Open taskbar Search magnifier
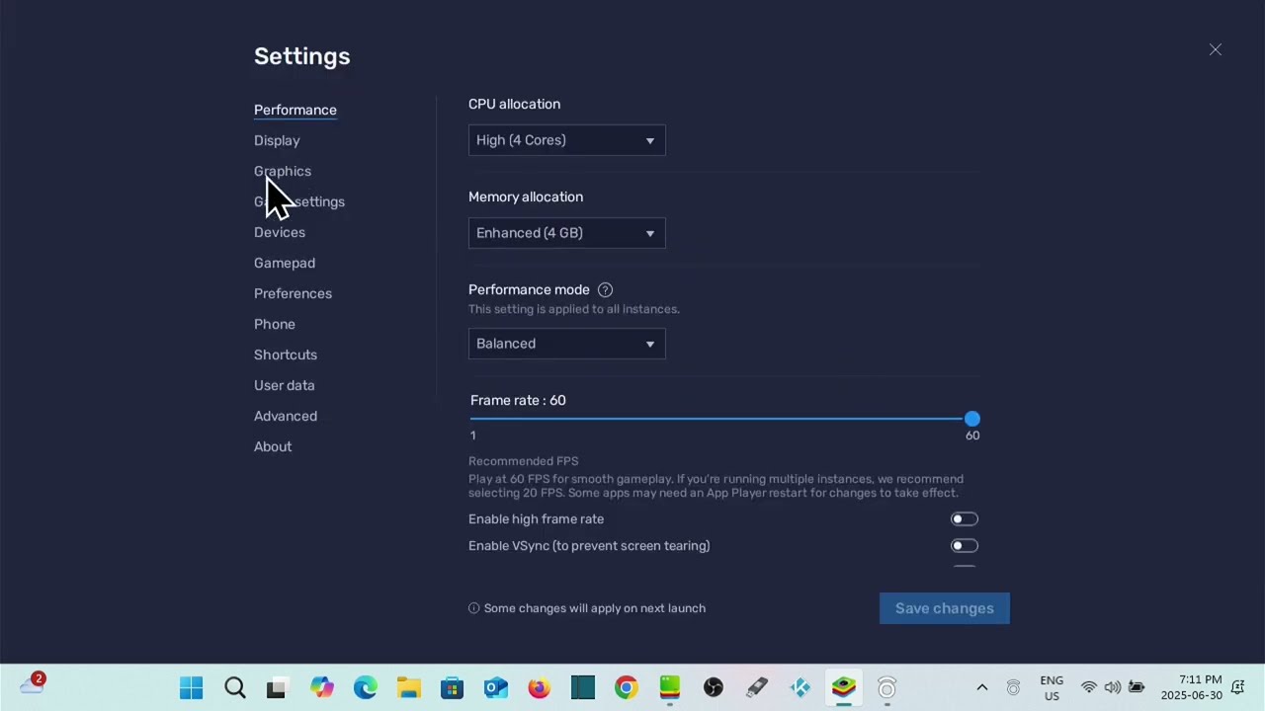 (235, 687)
